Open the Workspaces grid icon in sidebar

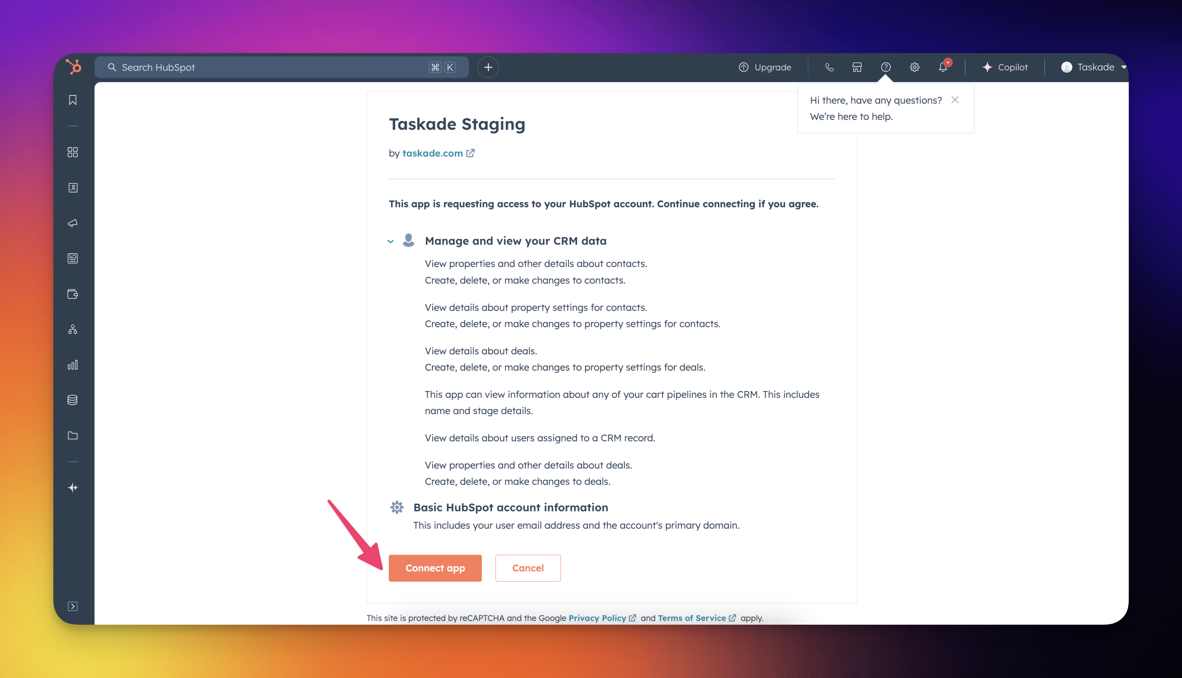[x=73, y=152]
